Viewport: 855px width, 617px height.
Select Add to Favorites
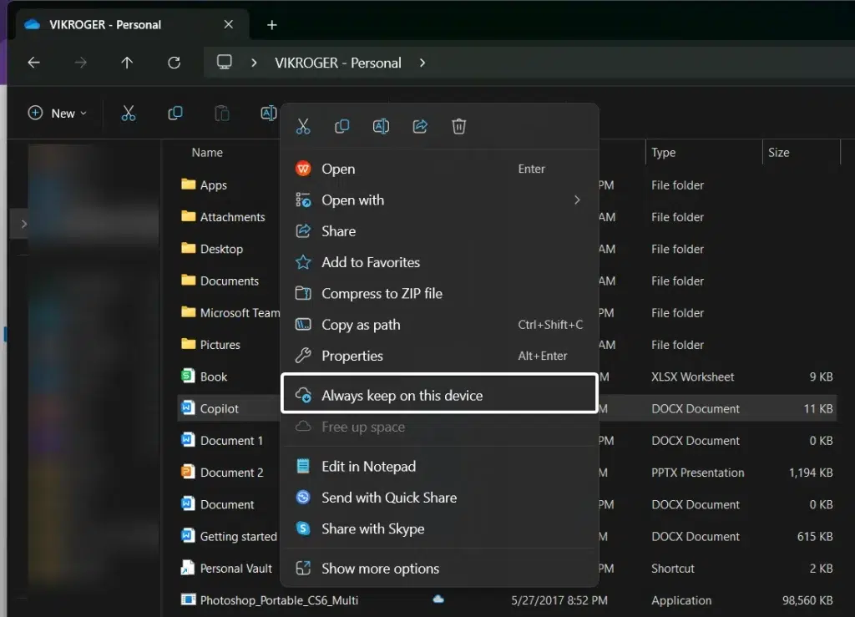point(439,262)
